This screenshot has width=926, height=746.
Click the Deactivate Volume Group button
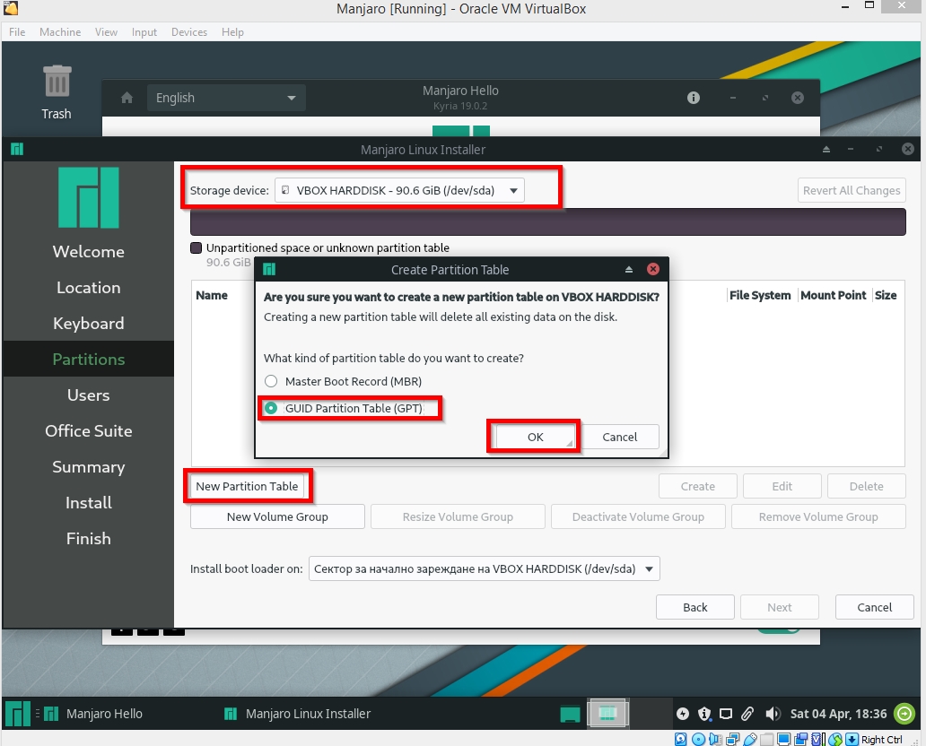[x=638, y=516]
